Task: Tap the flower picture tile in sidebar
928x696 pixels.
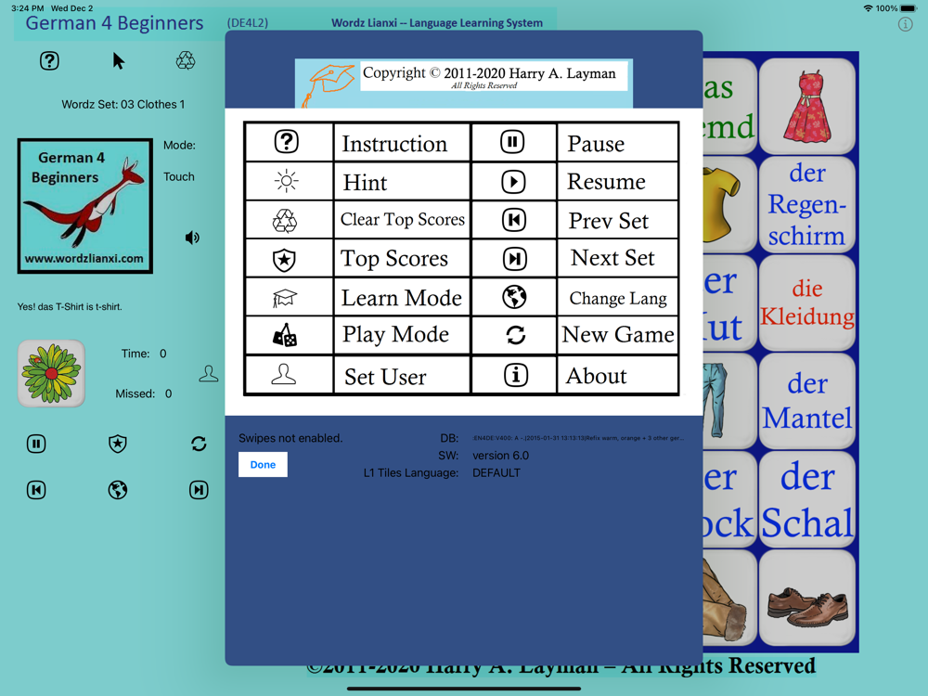Action: click(51, 373)
